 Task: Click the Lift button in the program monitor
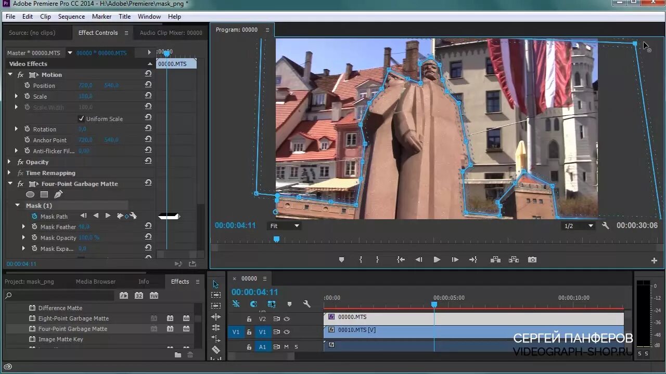pos(495,260)
